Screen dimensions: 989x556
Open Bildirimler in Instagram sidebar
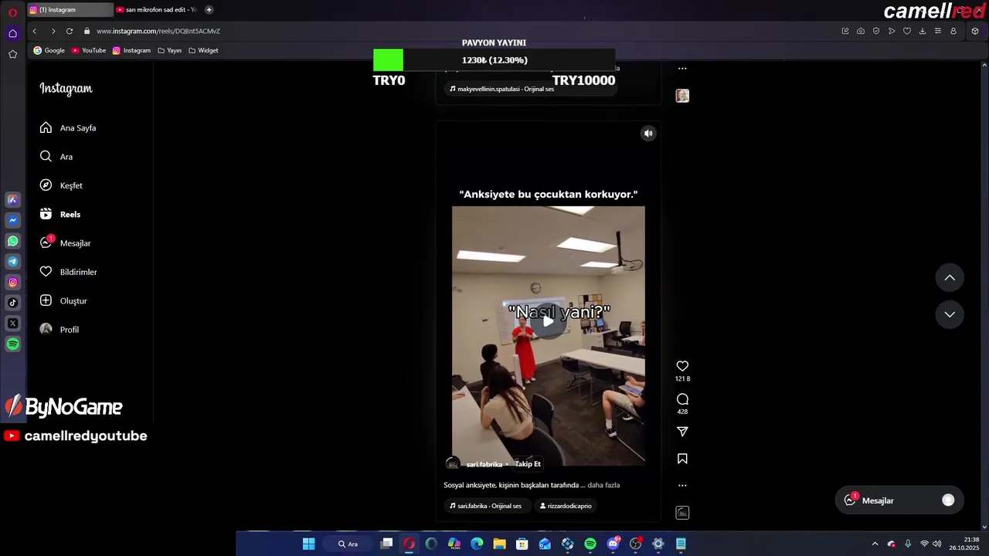69,272
